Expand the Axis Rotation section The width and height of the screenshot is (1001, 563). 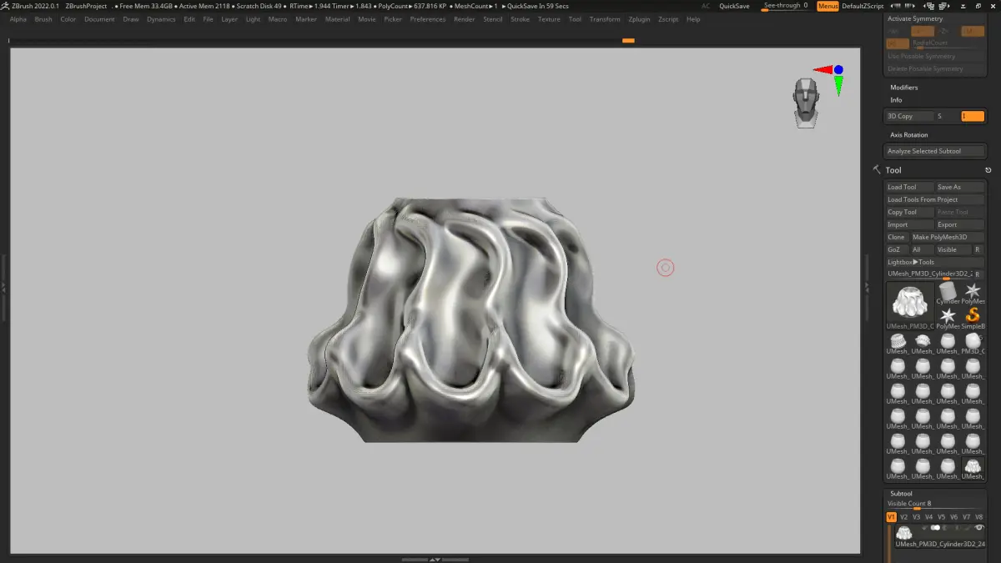(x=908, y=134)
